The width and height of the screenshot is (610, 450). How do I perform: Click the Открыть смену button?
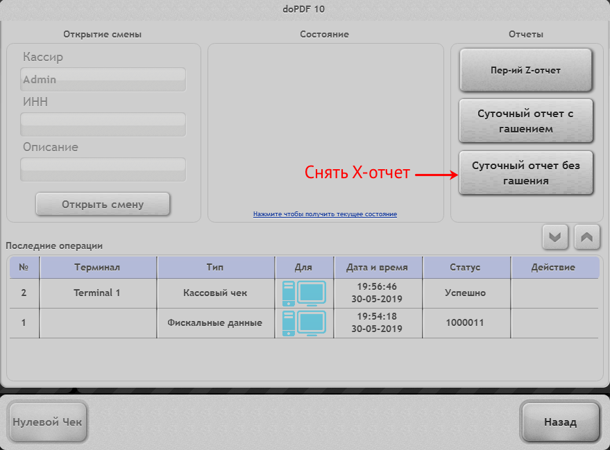[x=103, y=204]
